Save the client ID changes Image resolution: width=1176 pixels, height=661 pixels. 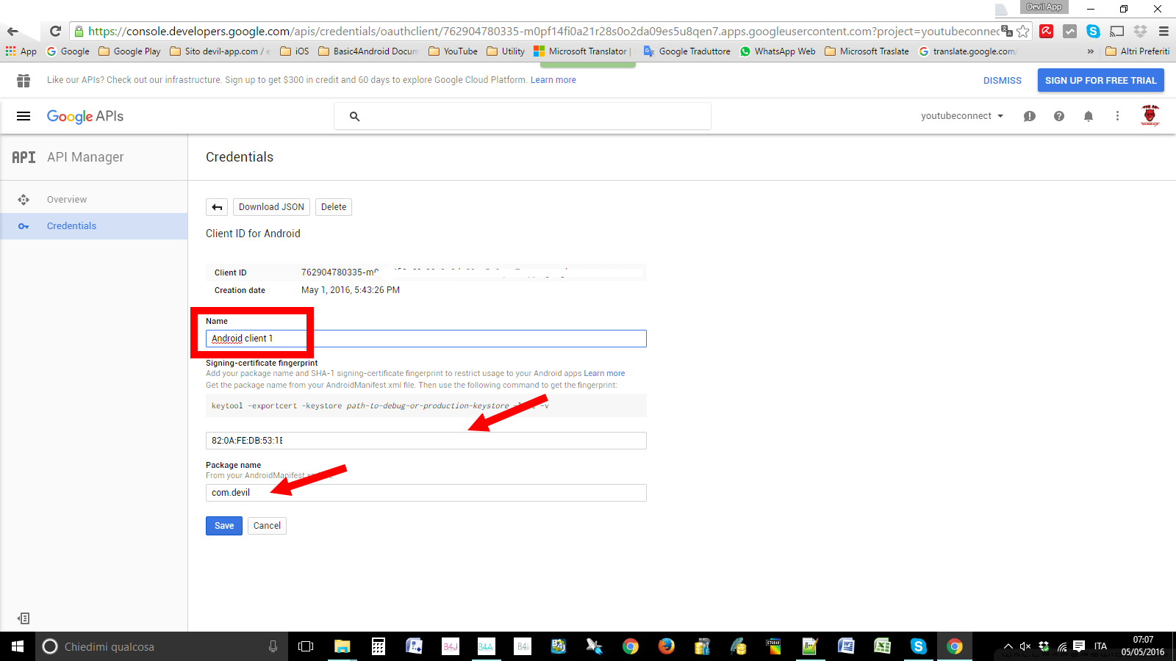(x=224, y=526)
